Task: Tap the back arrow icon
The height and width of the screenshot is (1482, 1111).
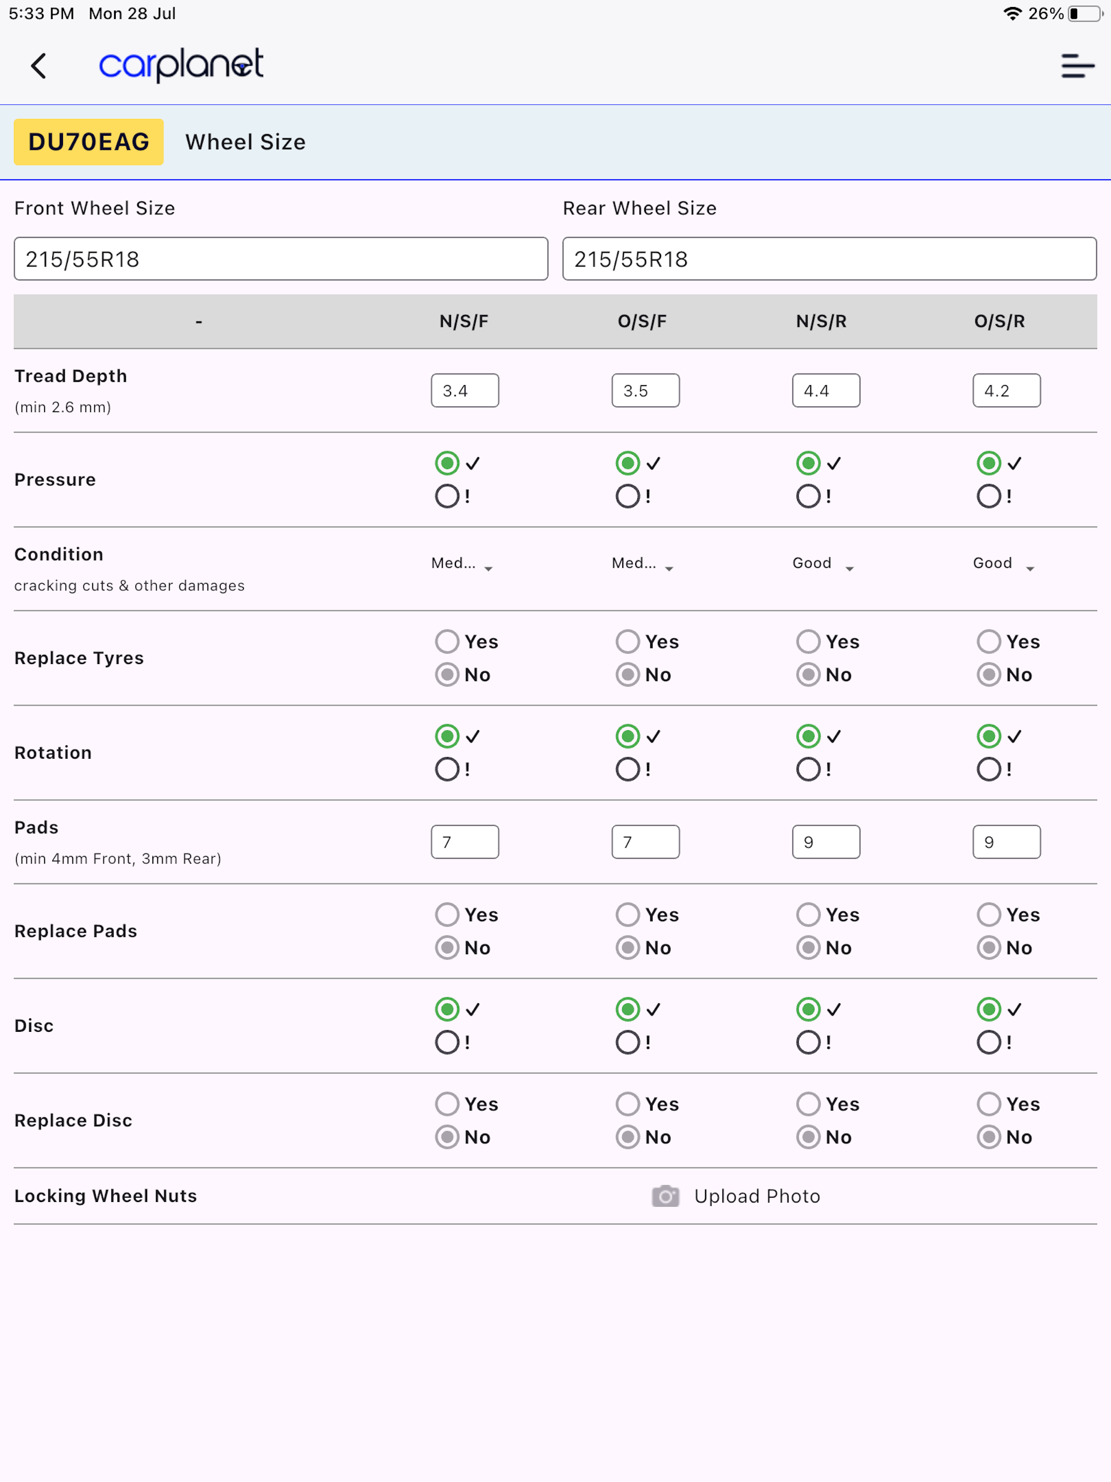Action: tap(39, 66)
